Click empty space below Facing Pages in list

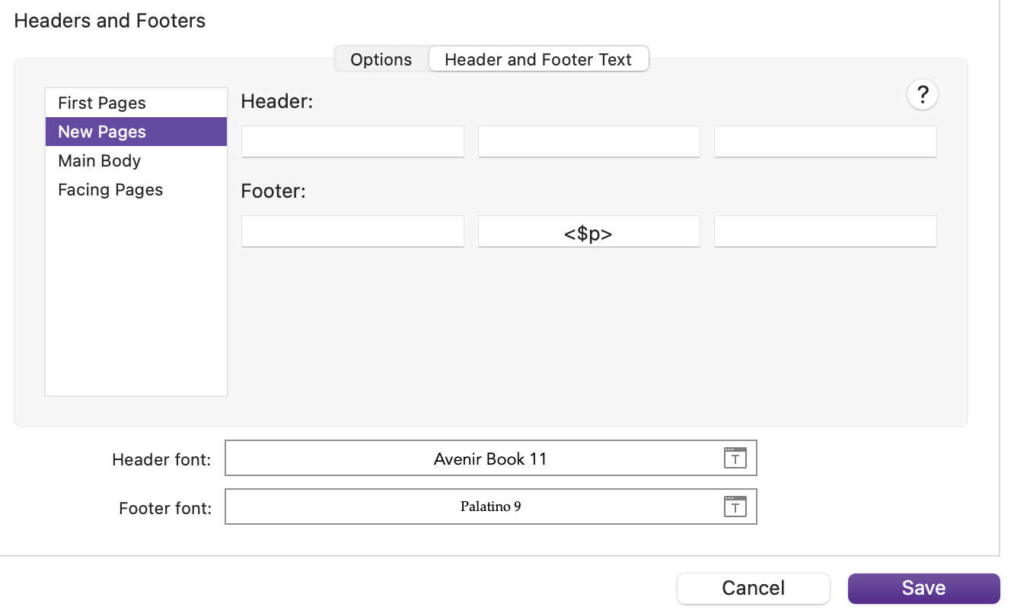click(x=136, y=300)
